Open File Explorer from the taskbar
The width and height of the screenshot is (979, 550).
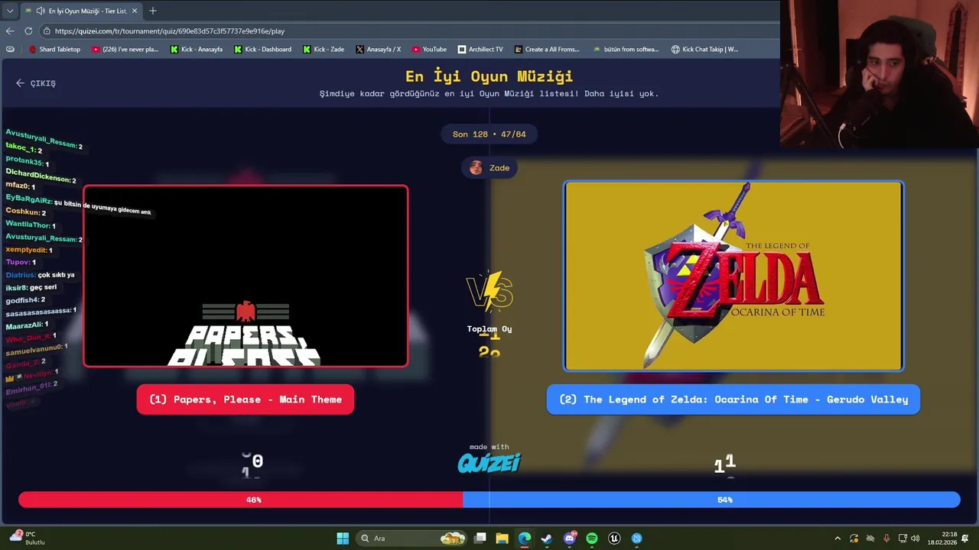point(502,539)
